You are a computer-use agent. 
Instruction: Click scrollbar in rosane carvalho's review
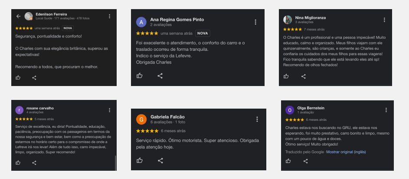pos(115,162)
